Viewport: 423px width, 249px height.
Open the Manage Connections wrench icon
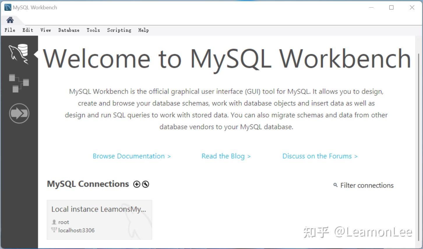[145, 184]
